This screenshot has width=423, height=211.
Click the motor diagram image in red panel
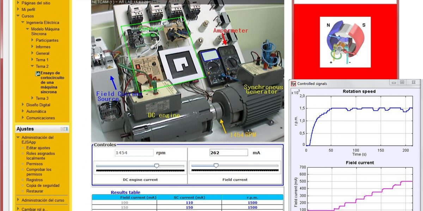[x=345, y=42]
